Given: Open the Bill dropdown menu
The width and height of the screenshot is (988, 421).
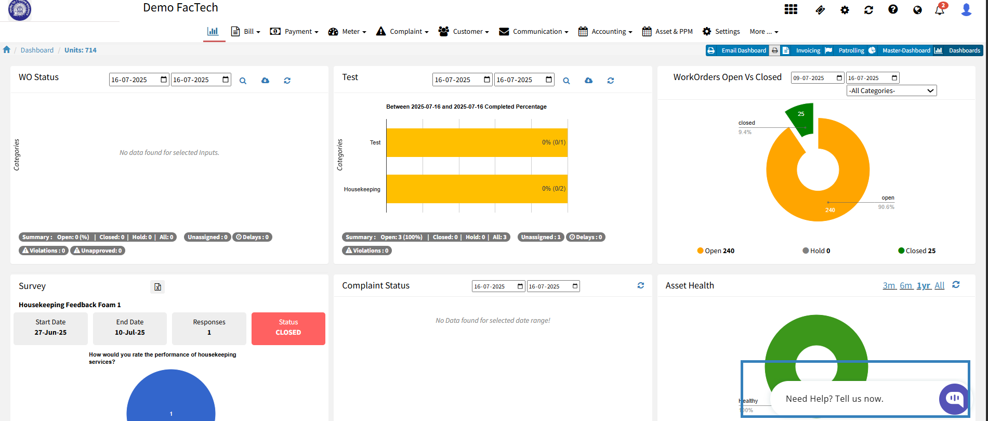Looking at the screenshot, I should (246, 32).
